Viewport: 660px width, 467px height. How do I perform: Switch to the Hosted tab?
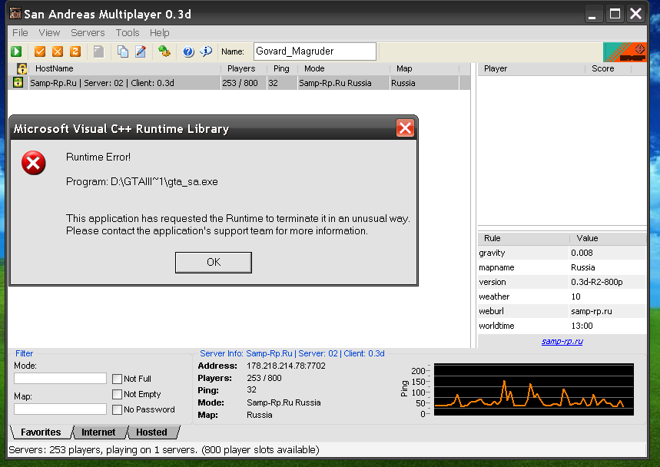pos(151,432)
